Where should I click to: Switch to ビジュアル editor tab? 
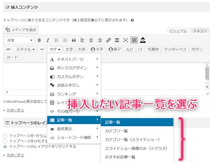(x=178, y=31)
